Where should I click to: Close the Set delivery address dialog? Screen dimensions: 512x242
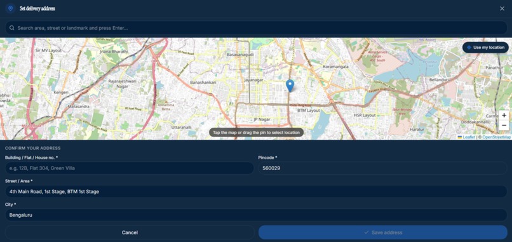click(x=502, y=8)
